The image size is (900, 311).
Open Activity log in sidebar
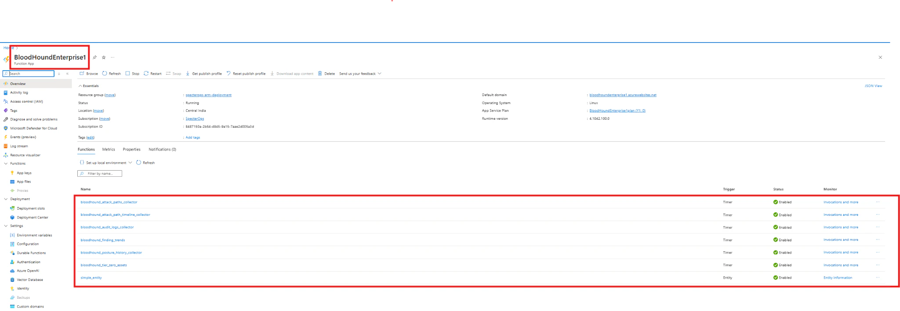[x=19, y=93]
